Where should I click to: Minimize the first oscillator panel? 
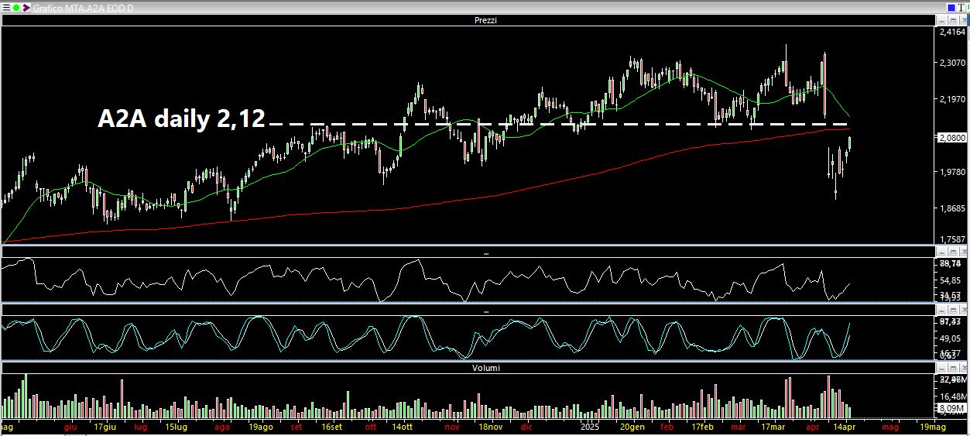941,252
